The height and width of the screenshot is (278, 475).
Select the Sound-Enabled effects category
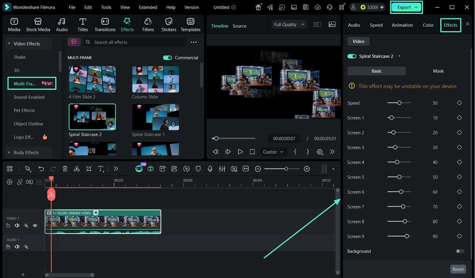(29, 97)
